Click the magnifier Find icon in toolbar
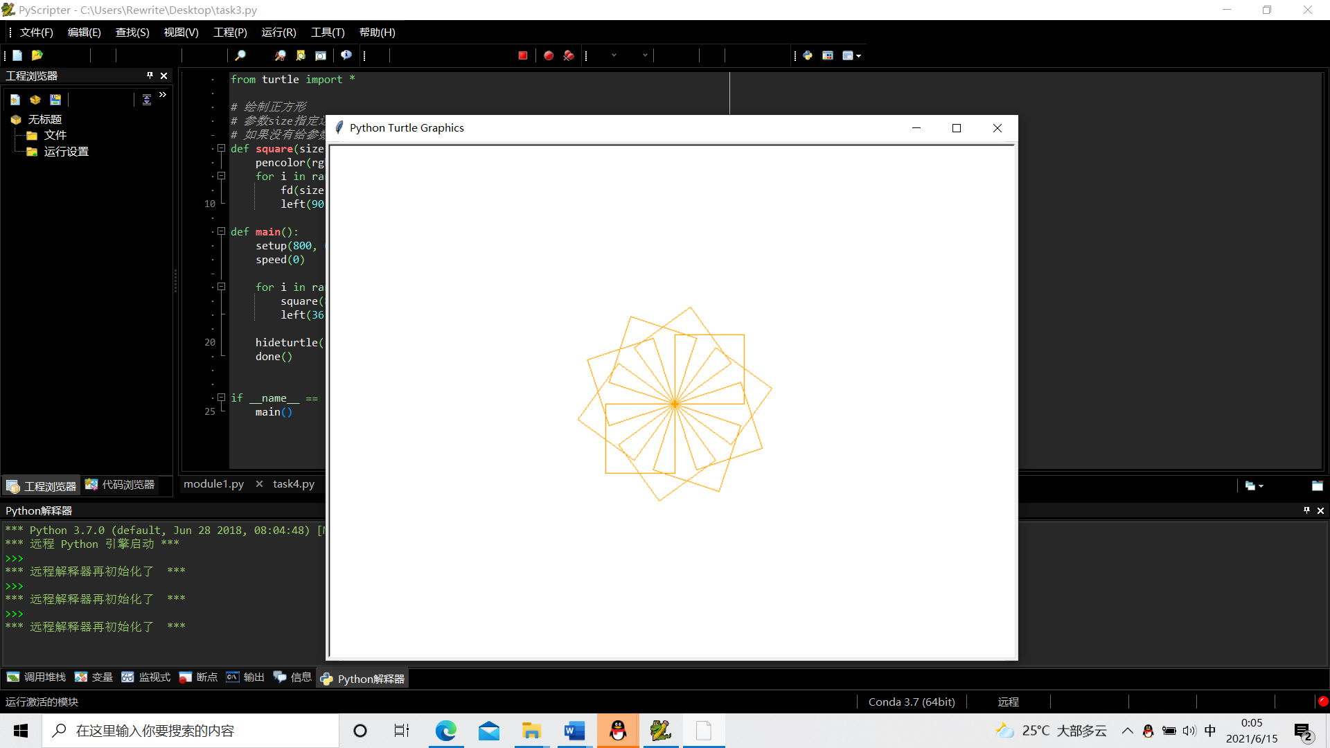 tap(240, 55)
